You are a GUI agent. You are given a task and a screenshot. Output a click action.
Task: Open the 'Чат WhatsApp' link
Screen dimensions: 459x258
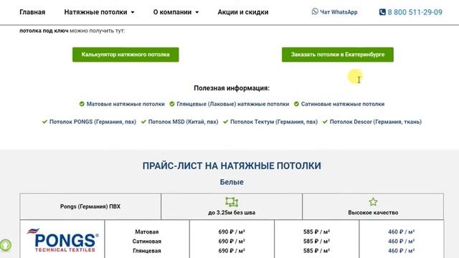pyautogui.click(x=339, y=12)
